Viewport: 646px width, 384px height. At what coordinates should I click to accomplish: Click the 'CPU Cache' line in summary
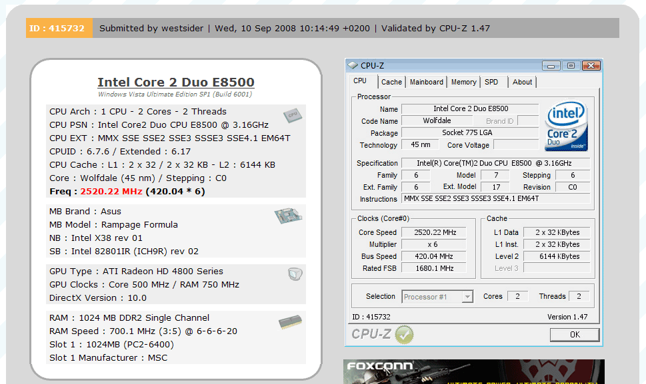(x=162, y=164)
